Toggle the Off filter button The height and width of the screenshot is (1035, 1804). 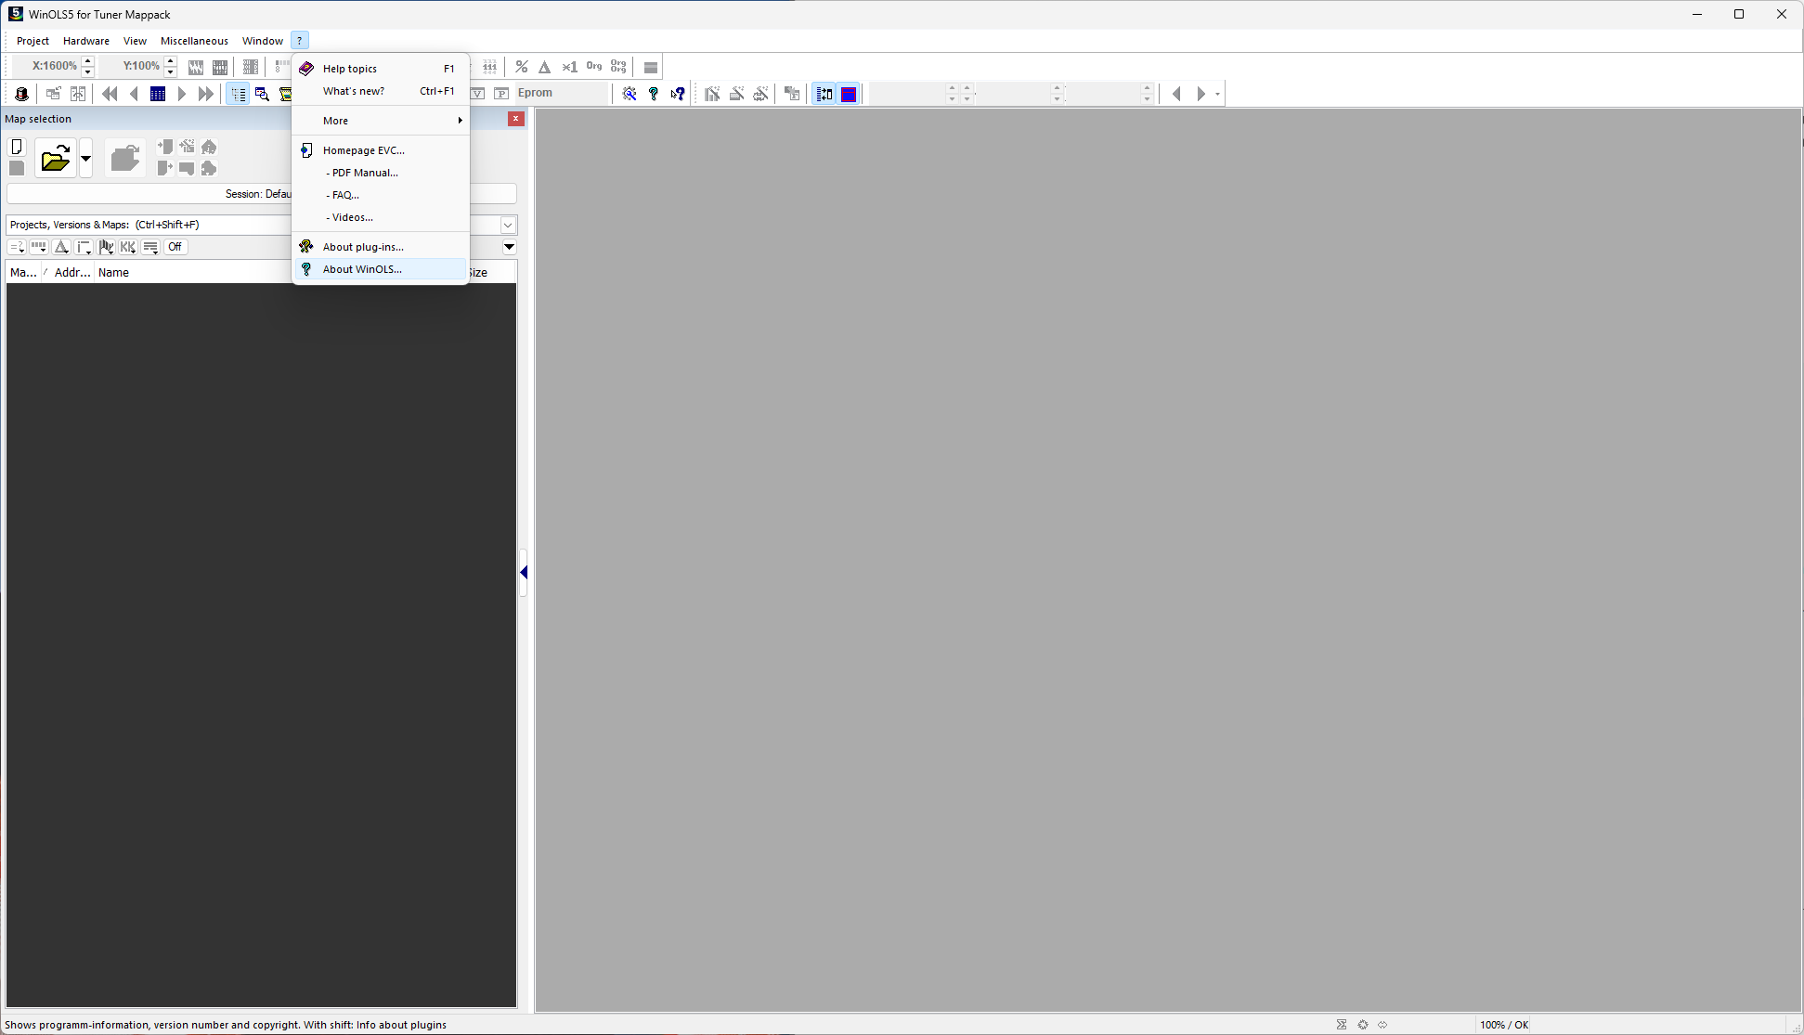pyautogui.click(x=175, y=247)
